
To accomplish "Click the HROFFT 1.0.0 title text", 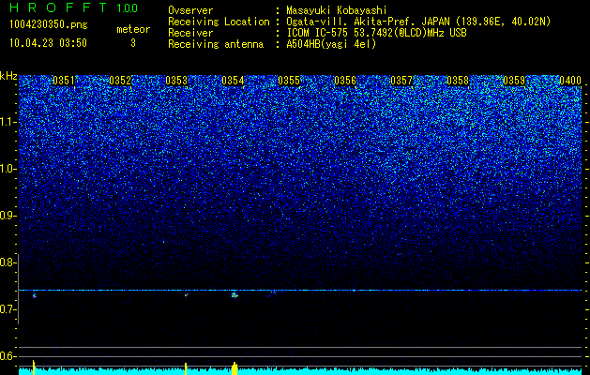I will (x=74, y=7).
